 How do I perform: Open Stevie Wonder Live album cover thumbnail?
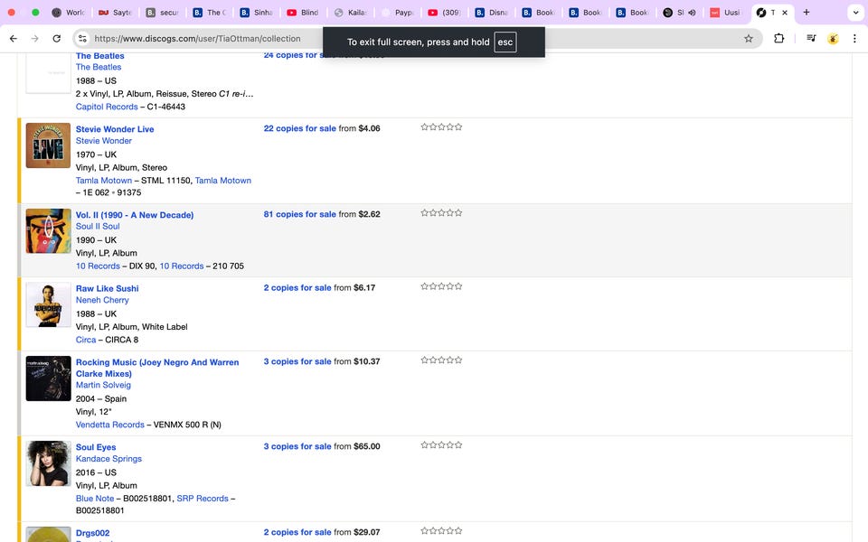[48, 145]
